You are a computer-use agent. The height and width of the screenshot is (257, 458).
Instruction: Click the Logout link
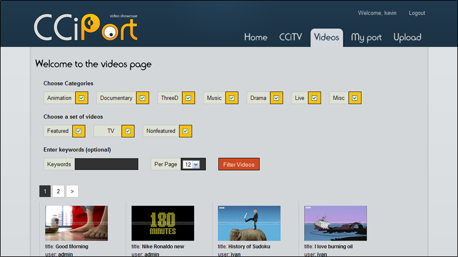point(416,13)
